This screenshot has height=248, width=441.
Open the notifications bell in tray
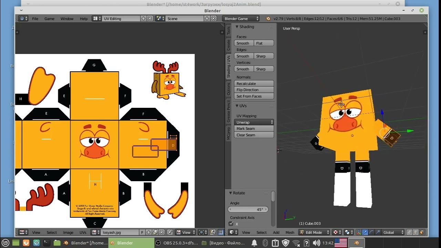254,243
